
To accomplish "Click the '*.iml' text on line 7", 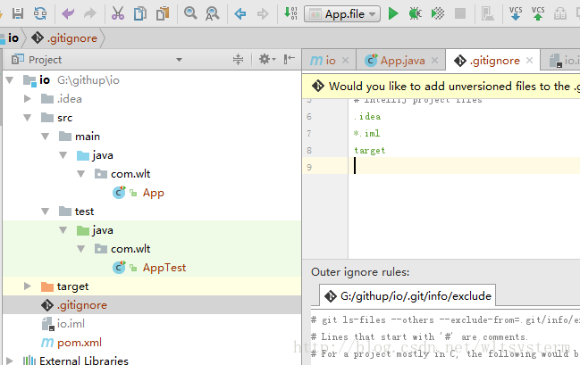I will [x=366, y=133].
